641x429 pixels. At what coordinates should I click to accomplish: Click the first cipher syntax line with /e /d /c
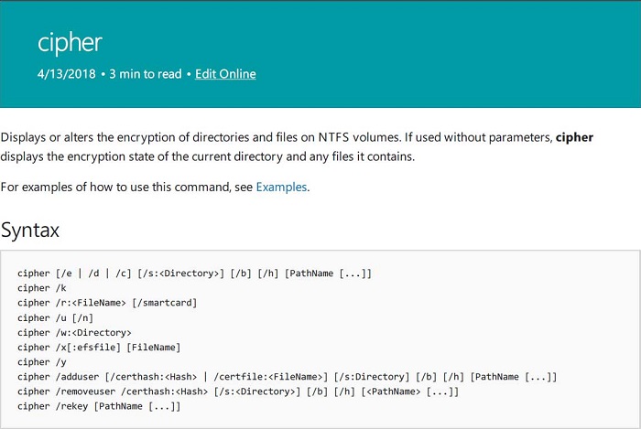pos(194,273)
